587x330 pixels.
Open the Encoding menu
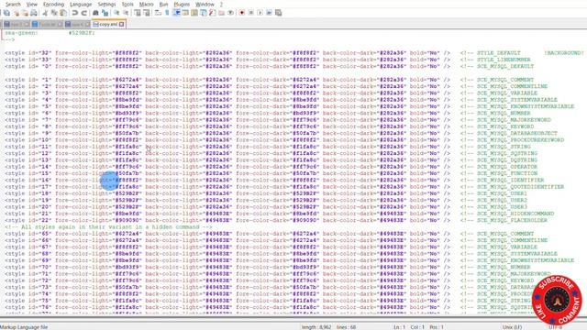(x=53, y=4)
